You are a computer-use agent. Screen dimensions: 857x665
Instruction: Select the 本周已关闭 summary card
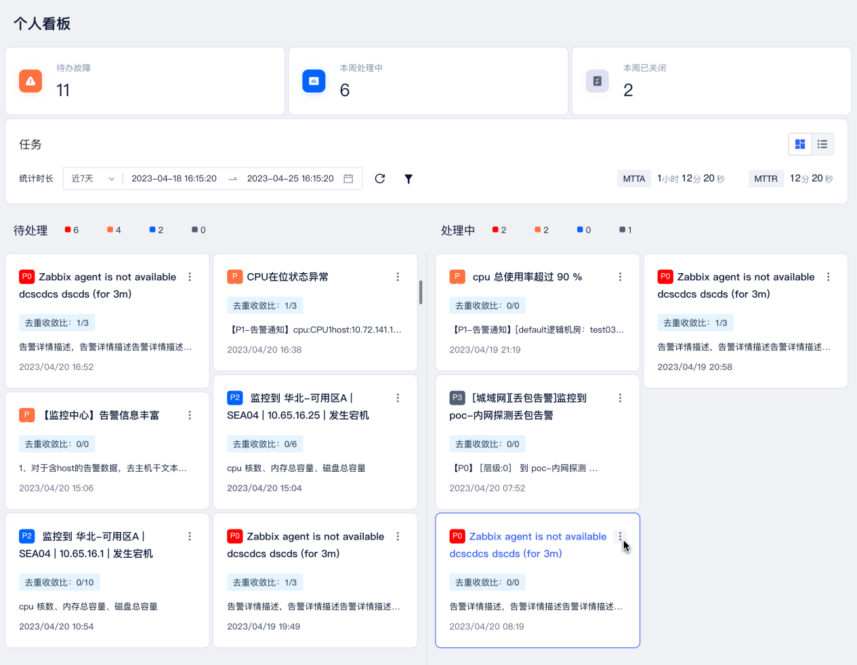(x=711, y=81)
